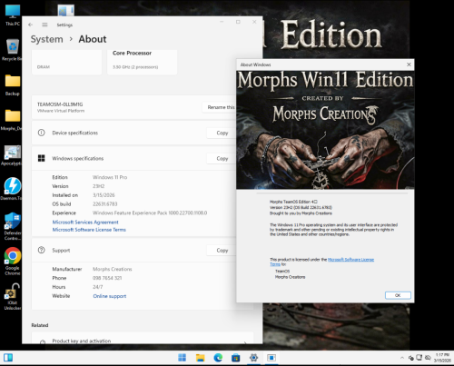454x366 pixels.
Task: Open Microsoft Store from the taskbar
Action: (x=236, y=358)
